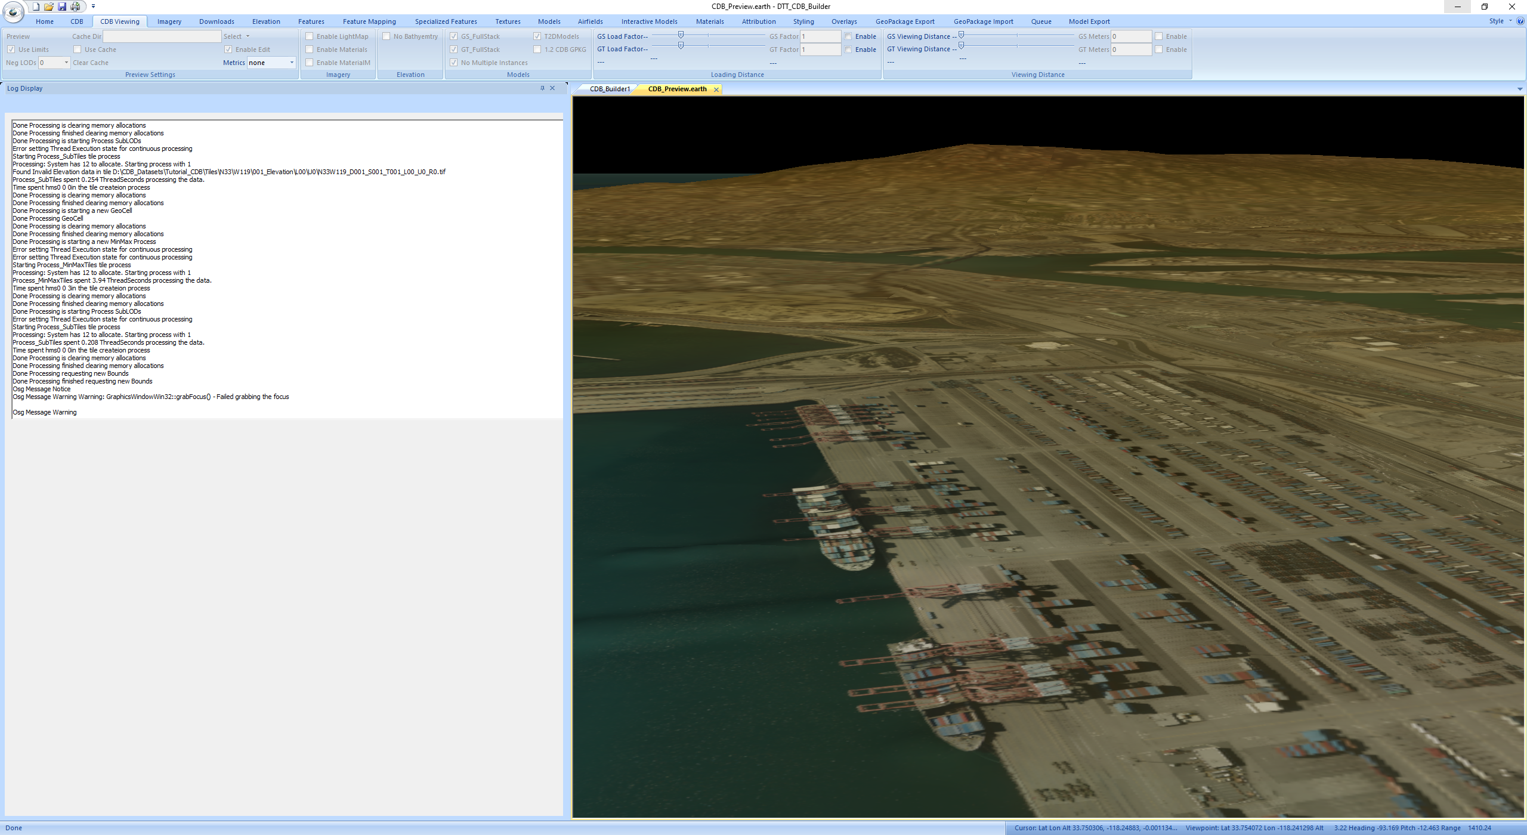Switch to the CDB_Builder1 document tab
1527x835 pixels.
(610, 89)
